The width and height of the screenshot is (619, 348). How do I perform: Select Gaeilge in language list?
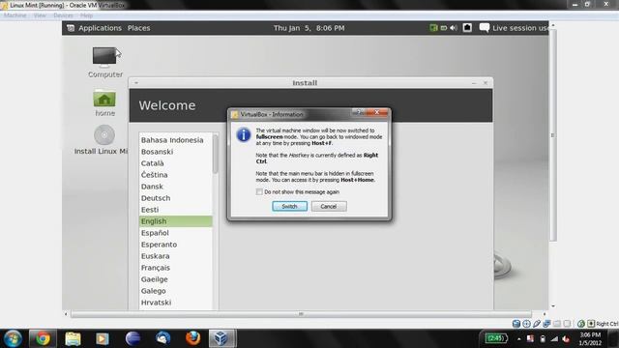176,279
